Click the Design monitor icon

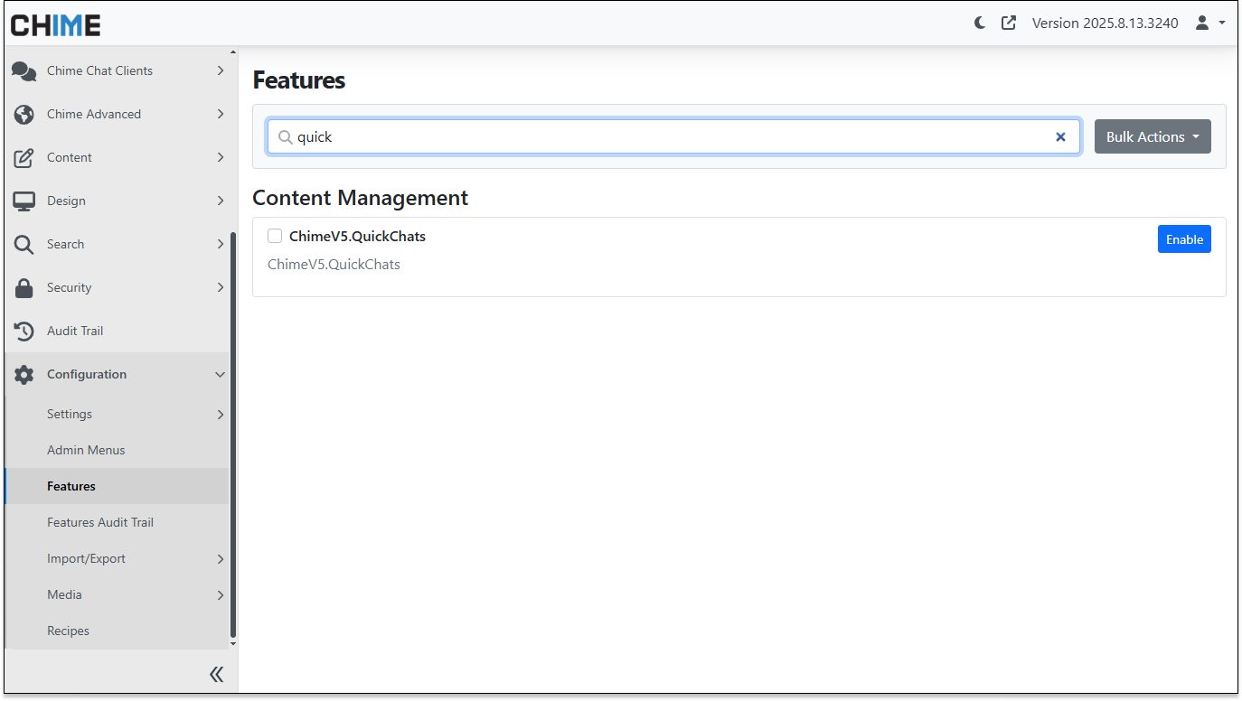(24, 201)
